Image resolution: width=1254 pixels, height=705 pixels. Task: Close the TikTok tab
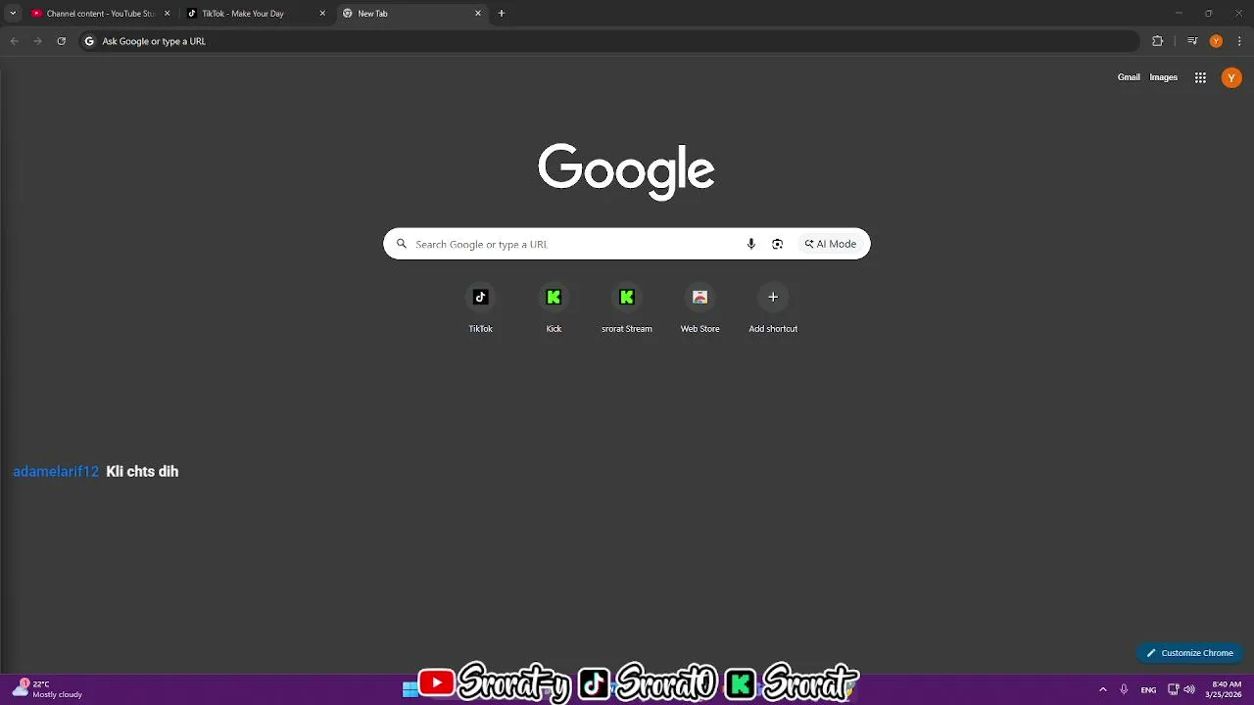[x=322, y=14]
